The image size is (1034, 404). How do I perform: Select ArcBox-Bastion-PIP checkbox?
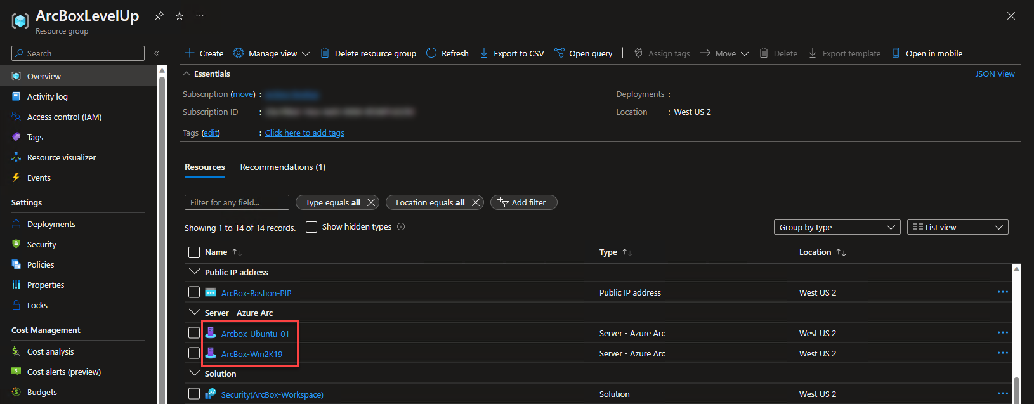coord(194,292)
